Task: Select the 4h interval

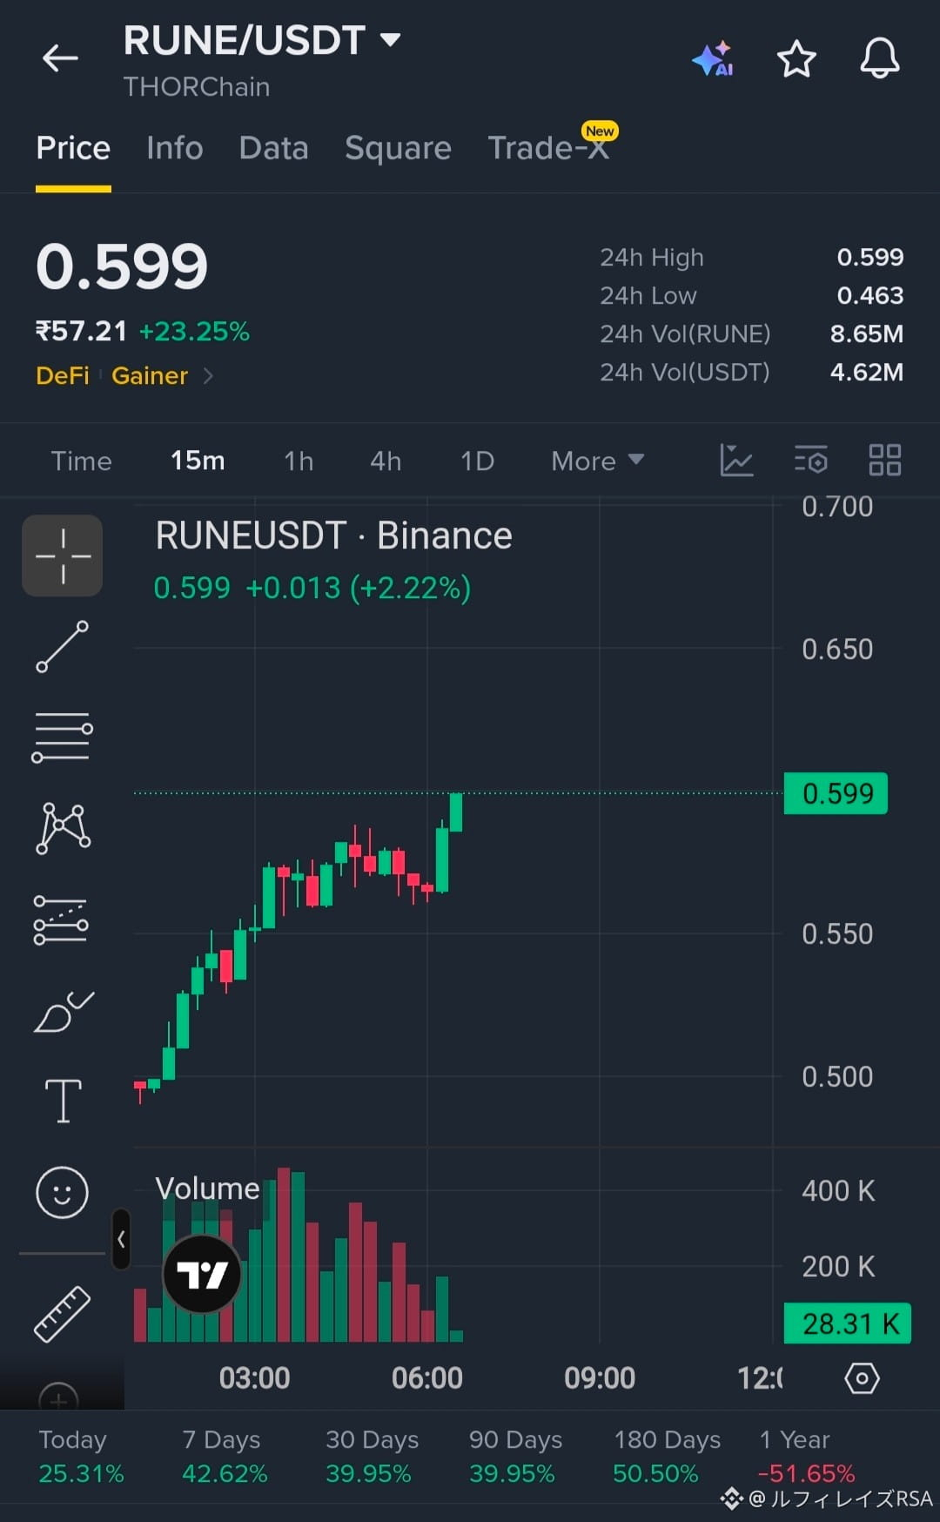Action: point(386,461)
